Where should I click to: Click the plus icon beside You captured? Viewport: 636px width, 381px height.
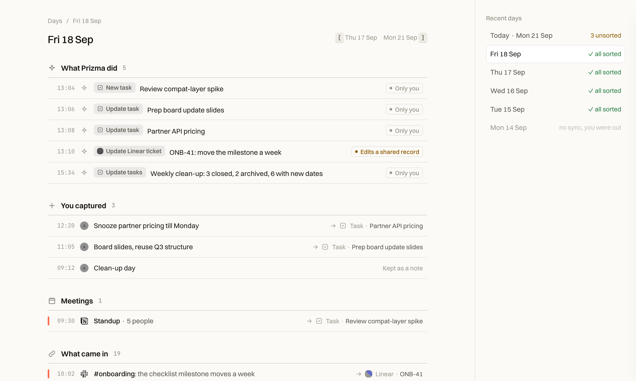click(52, 206)
